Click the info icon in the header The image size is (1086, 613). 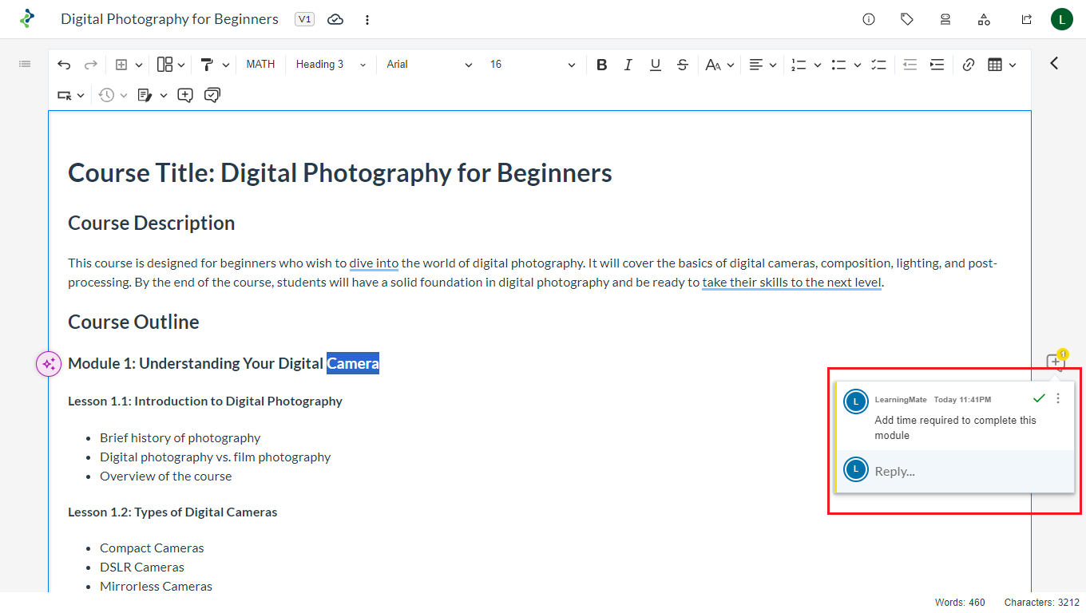click(x=869, y=19)
